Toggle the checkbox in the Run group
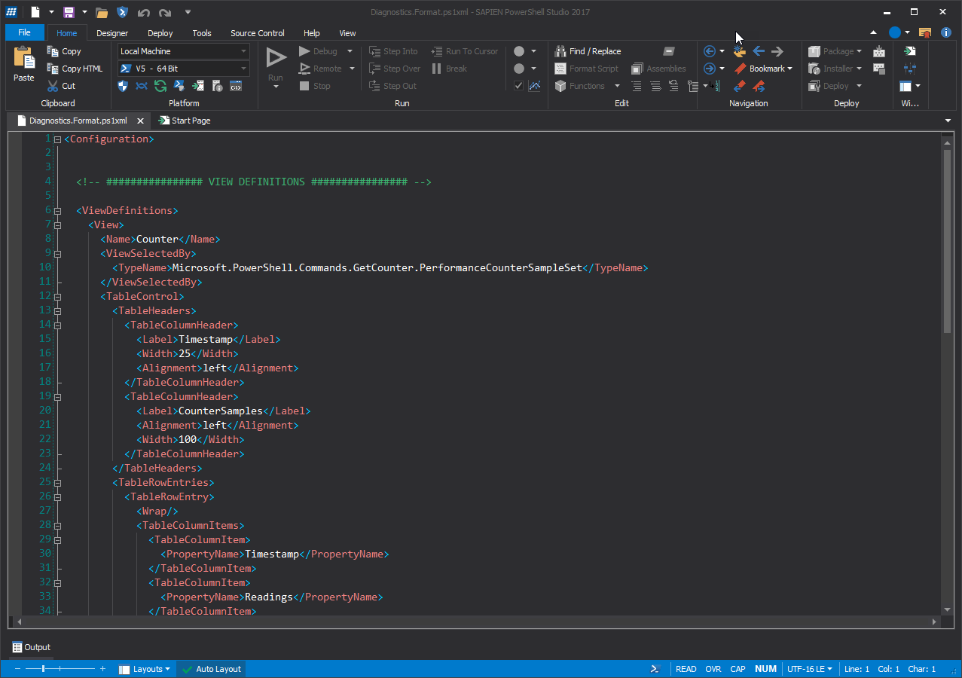Screen dimensions: 962x678 518,86
